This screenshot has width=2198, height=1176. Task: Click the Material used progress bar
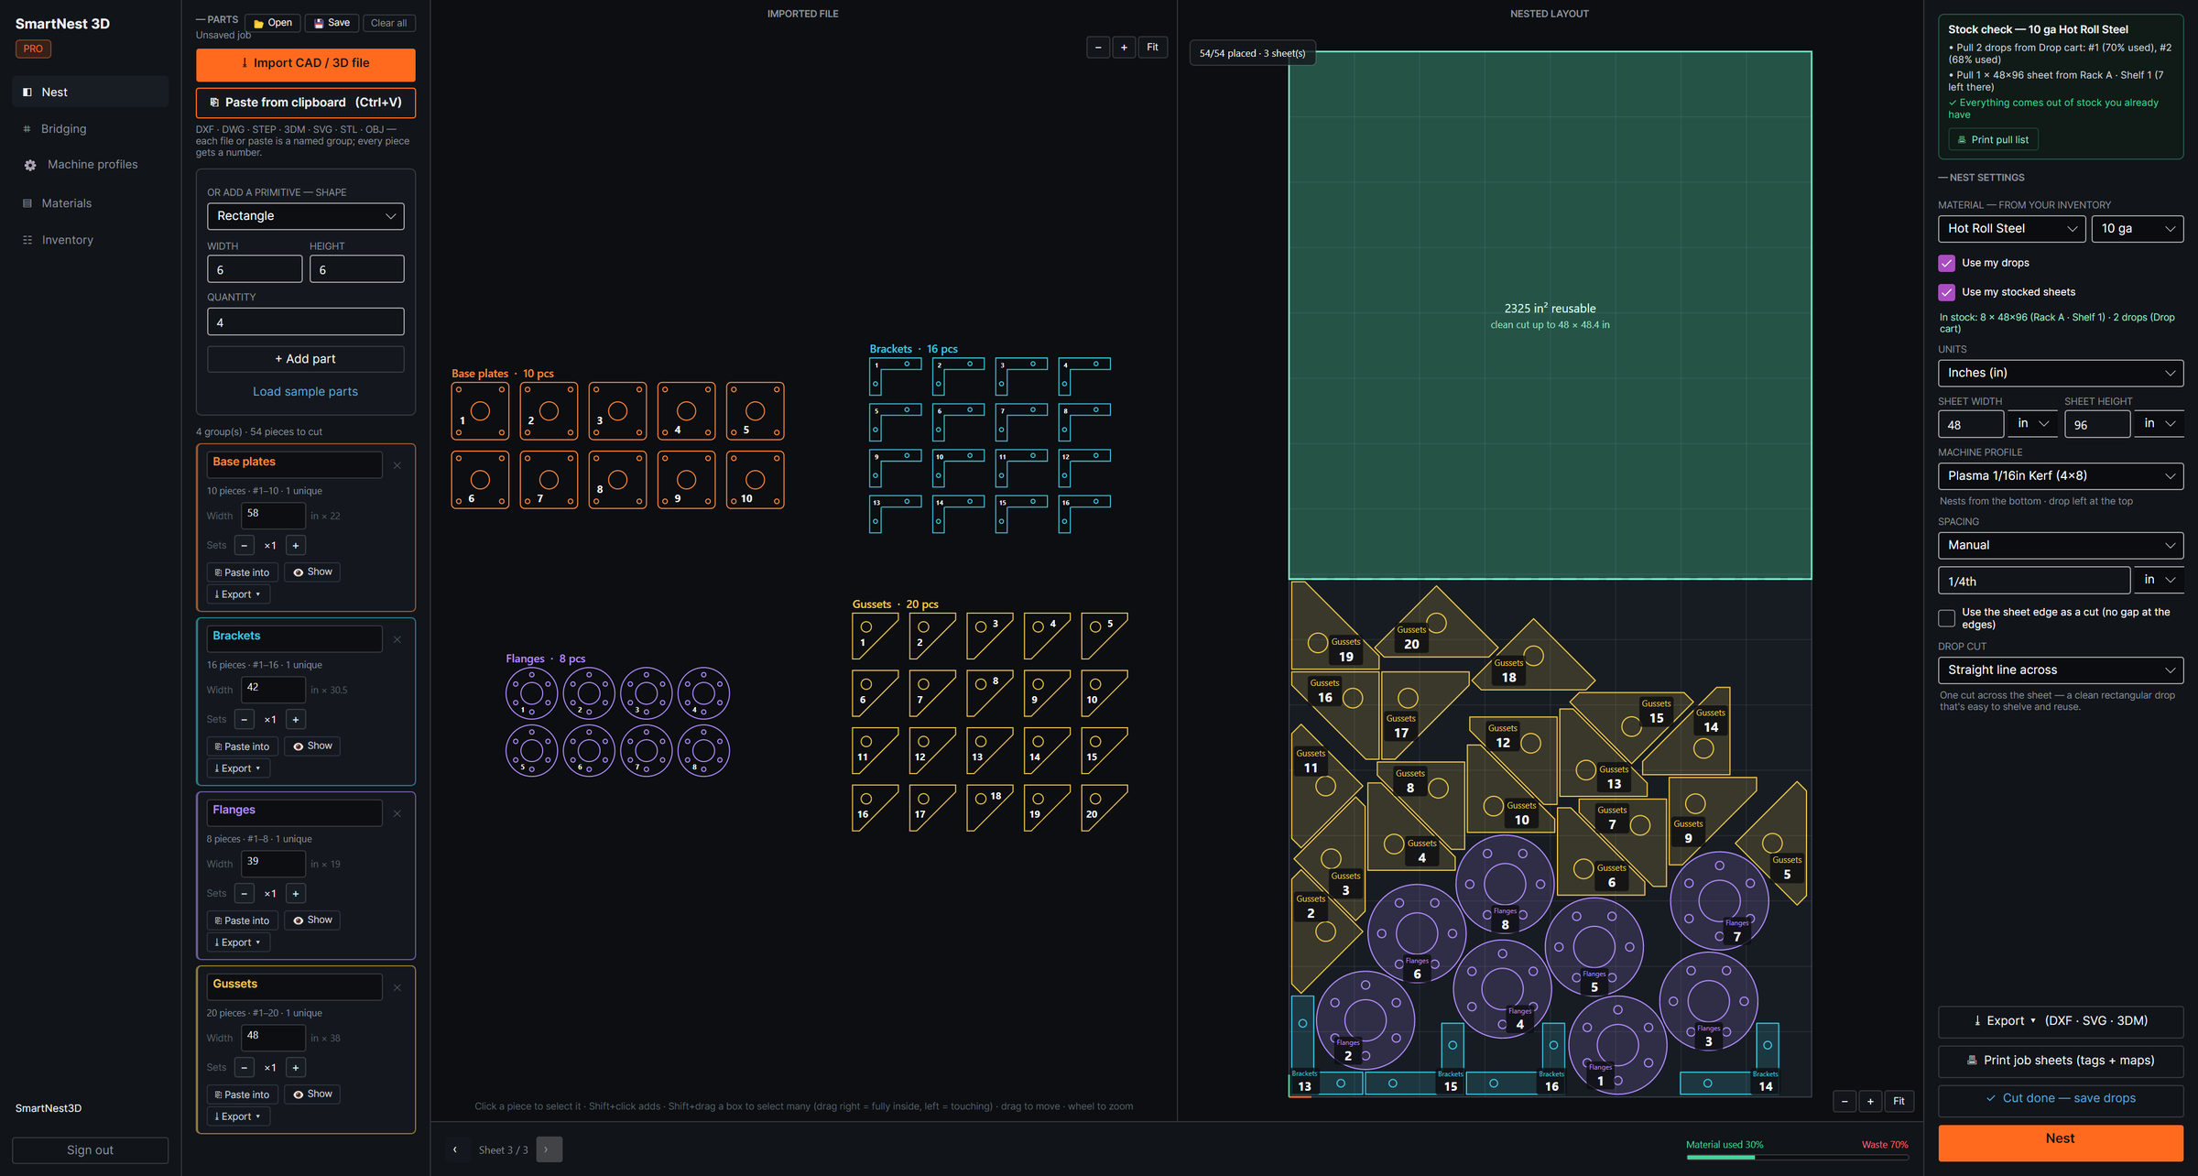(x=1797, y=1158)
